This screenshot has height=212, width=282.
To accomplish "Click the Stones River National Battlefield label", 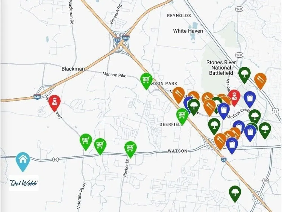I will 221,68.
